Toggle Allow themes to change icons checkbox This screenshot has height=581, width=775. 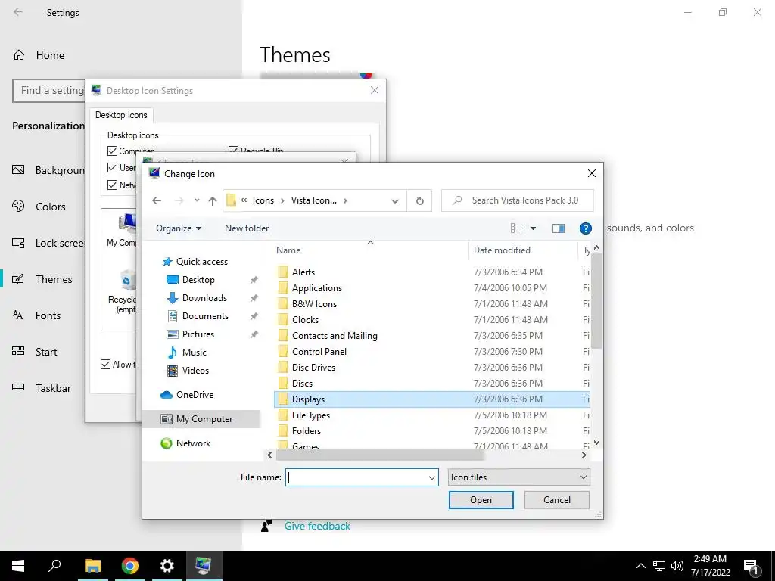coord(105,365)
